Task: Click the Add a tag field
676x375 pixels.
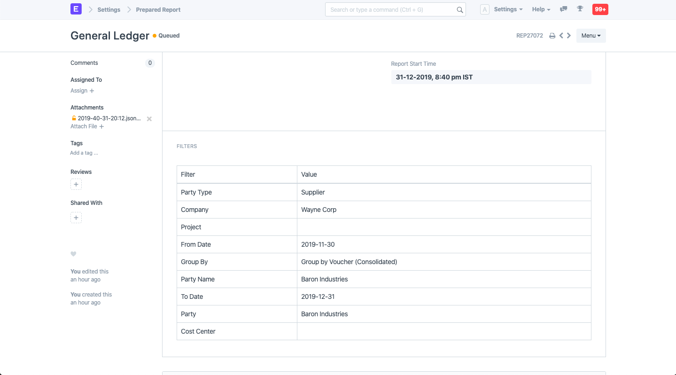Action: pos(84,153)
